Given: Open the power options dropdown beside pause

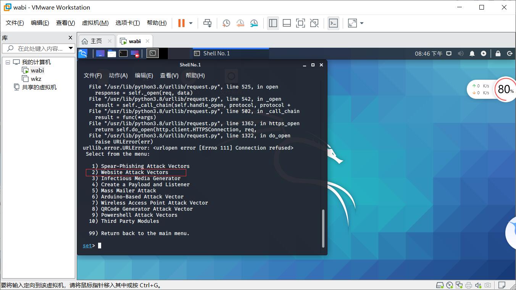Looking at the screenshot, I should [191, 23].
